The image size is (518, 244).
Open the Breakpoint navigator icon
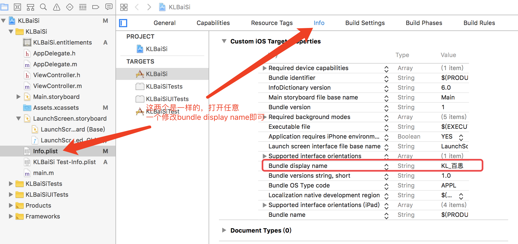[x=96, y=7]
